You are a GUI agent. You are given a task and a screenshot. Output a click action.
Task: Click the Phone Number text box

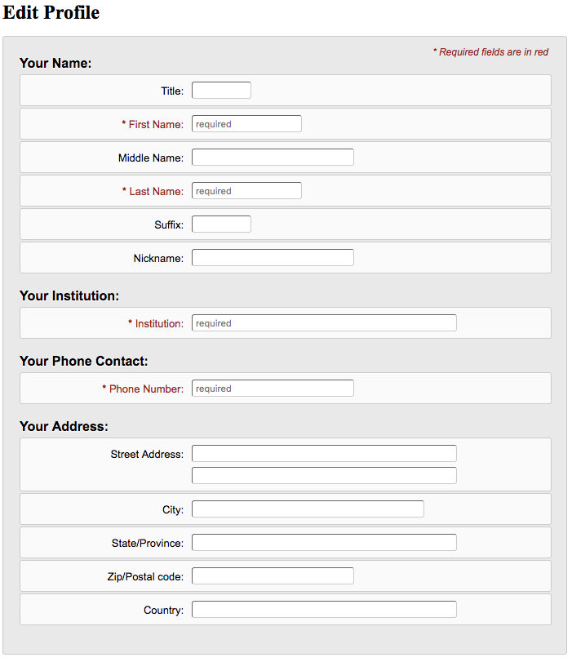273,389
